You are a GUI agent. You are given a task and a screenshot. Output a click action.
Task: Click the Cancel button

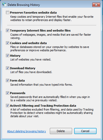(85, 131)
